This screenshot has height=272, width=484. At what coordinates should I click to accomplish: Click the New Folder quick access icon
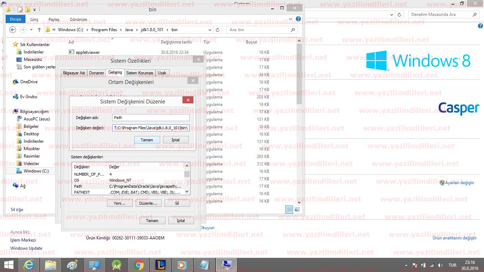click(28, 10)
